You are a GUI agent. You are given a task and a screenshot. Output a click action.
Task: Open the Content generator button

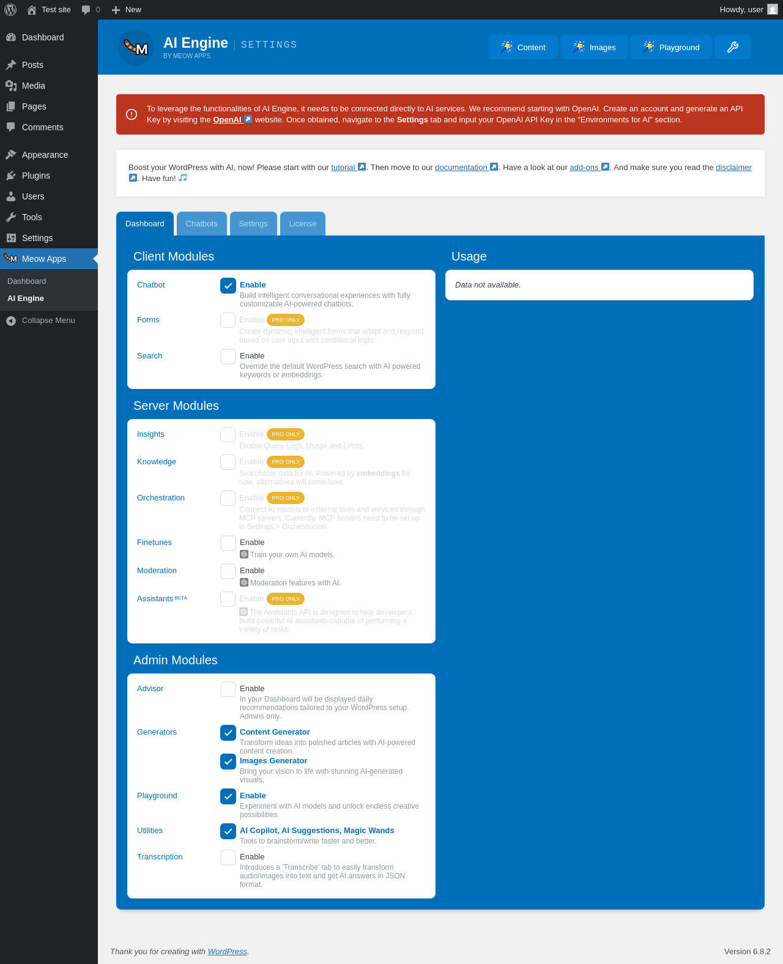pos(523,47)
